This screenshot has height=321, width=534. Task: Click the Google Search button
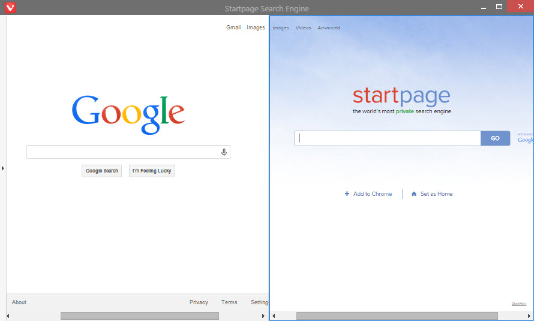102,171
